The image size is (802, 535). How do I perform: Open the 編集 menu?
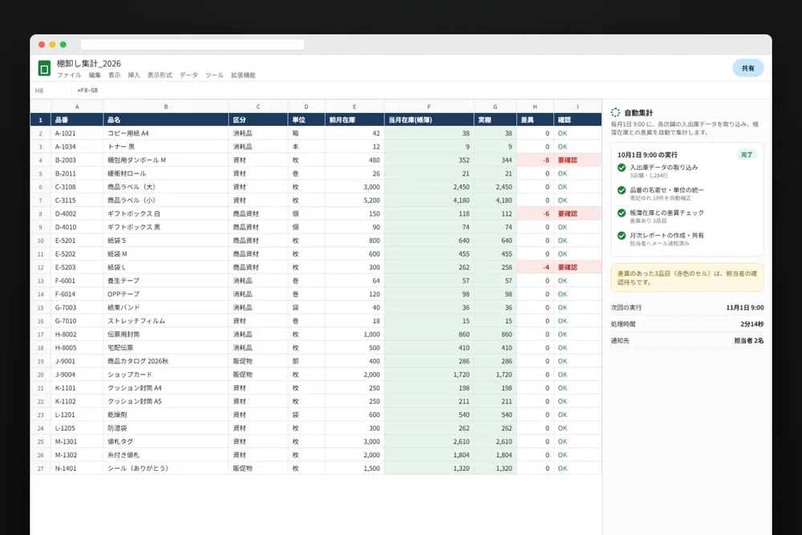(x=95, y=75)
